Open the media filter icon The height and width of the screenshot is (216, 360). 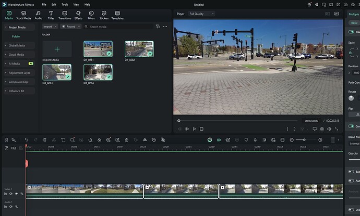(158, 27)
